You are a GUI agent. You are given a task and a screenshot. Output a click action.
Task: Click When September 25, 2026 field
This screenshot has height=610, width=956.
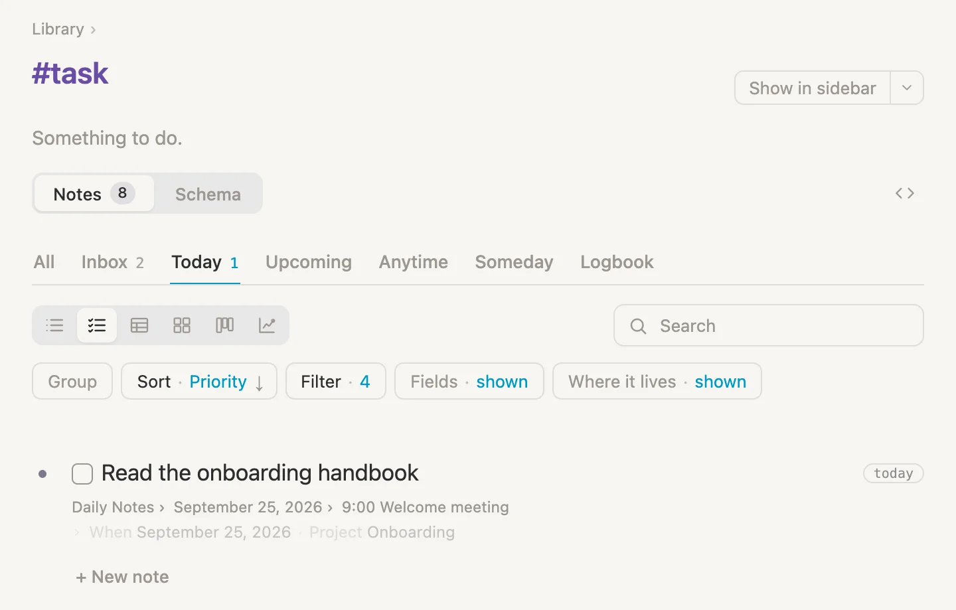tap(190, 532)
